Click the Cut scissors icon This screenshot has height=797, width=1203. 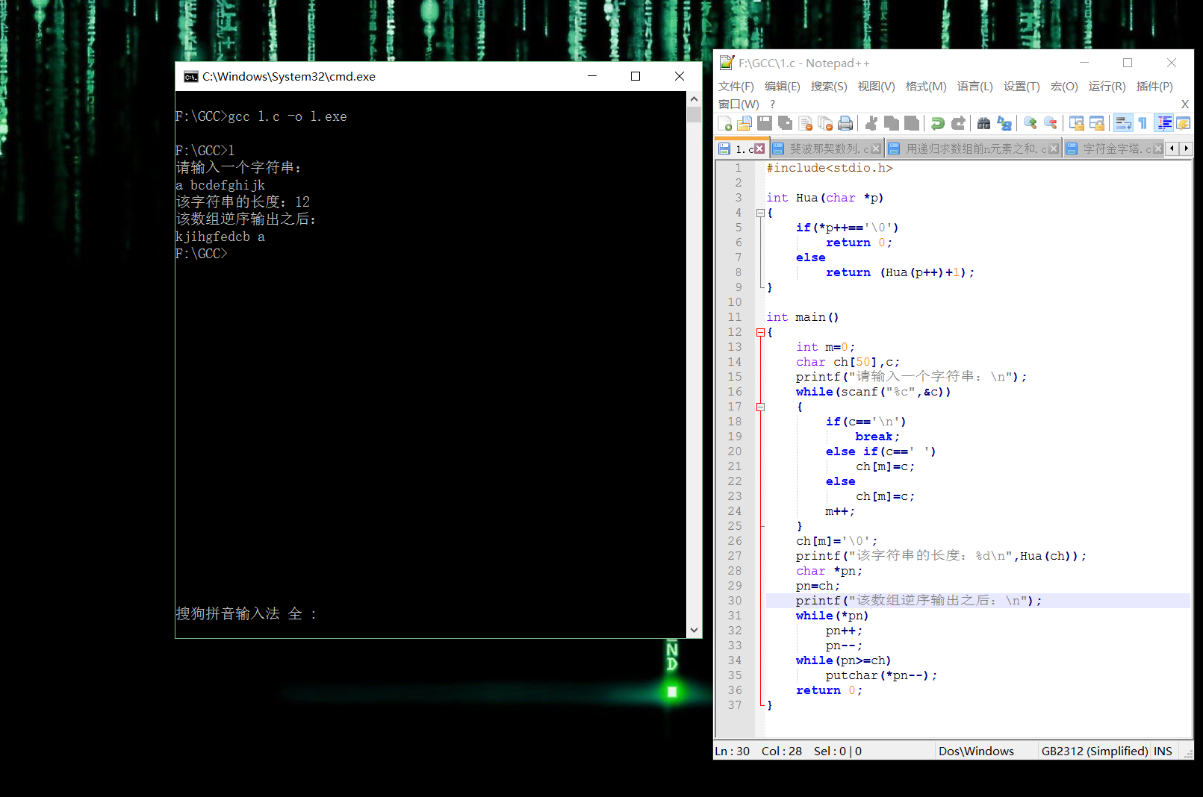click(871, 124)
